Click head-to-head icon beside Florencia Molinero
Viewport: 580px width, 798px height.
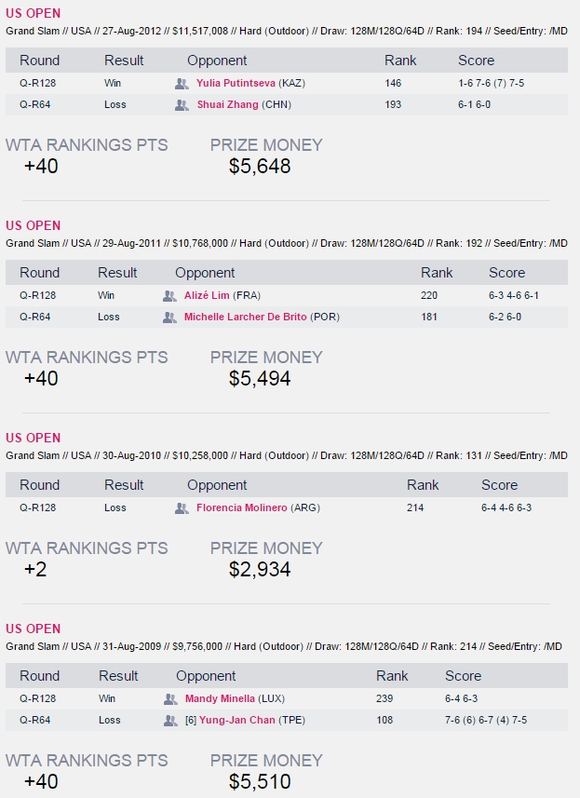pyautogui.click(x=182, y=507)
